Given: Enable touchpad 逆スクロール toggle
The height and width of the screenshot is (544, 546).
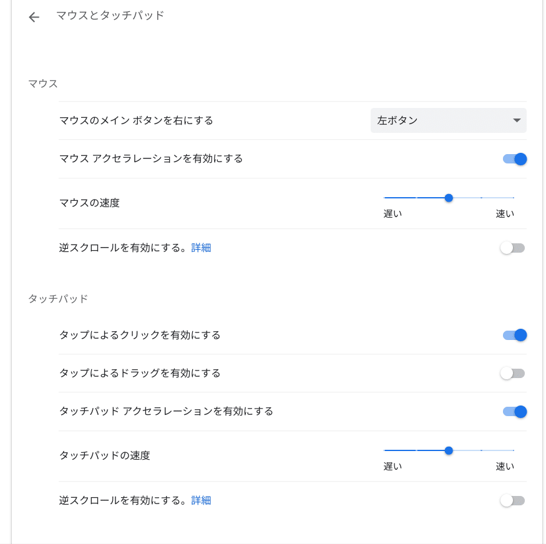Looking at the screenshot, I should pyautogui.click(x=512, y=501).
